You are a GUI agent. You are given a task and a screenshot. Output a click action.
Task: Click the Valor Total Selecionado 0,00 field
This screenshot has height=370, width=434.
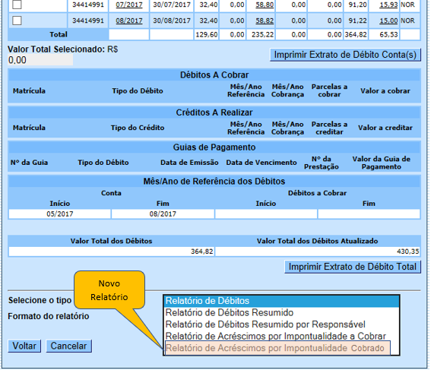(40, 60)
